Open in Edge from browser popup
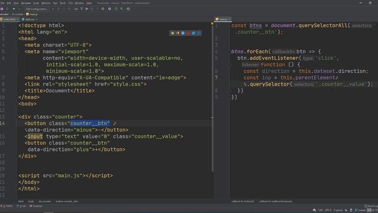 199,33
